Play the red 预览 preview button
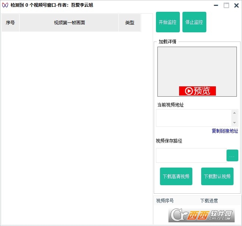 click(197, 91)
